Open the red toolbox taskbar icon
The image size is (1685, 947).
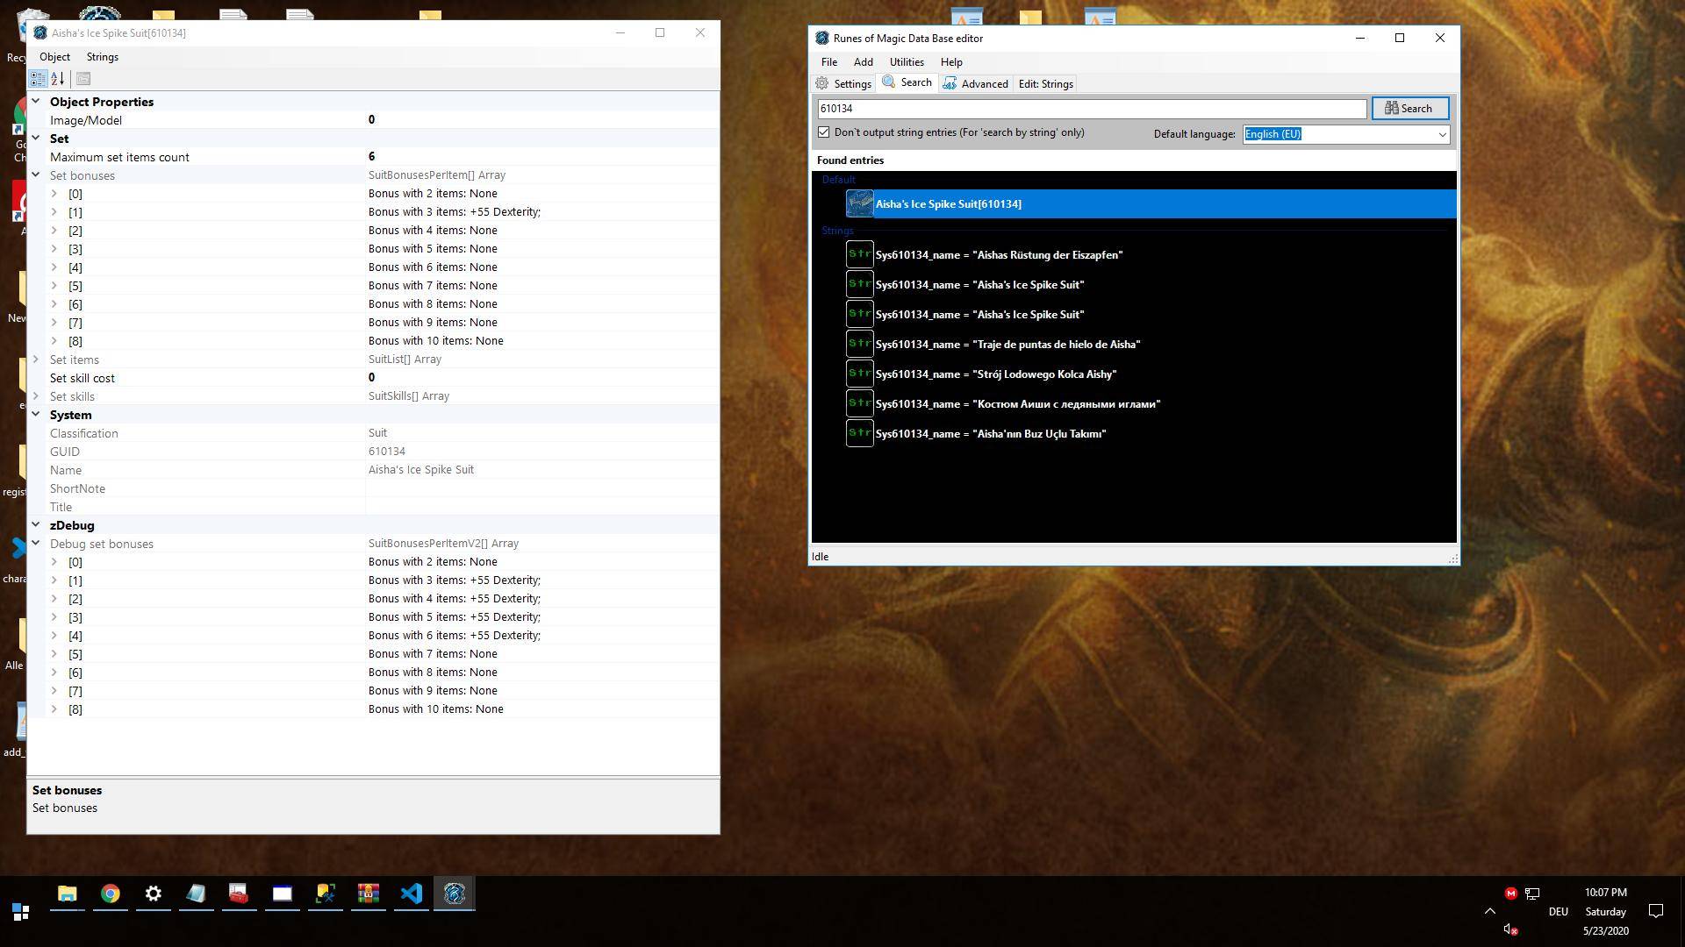coord(239,894)
